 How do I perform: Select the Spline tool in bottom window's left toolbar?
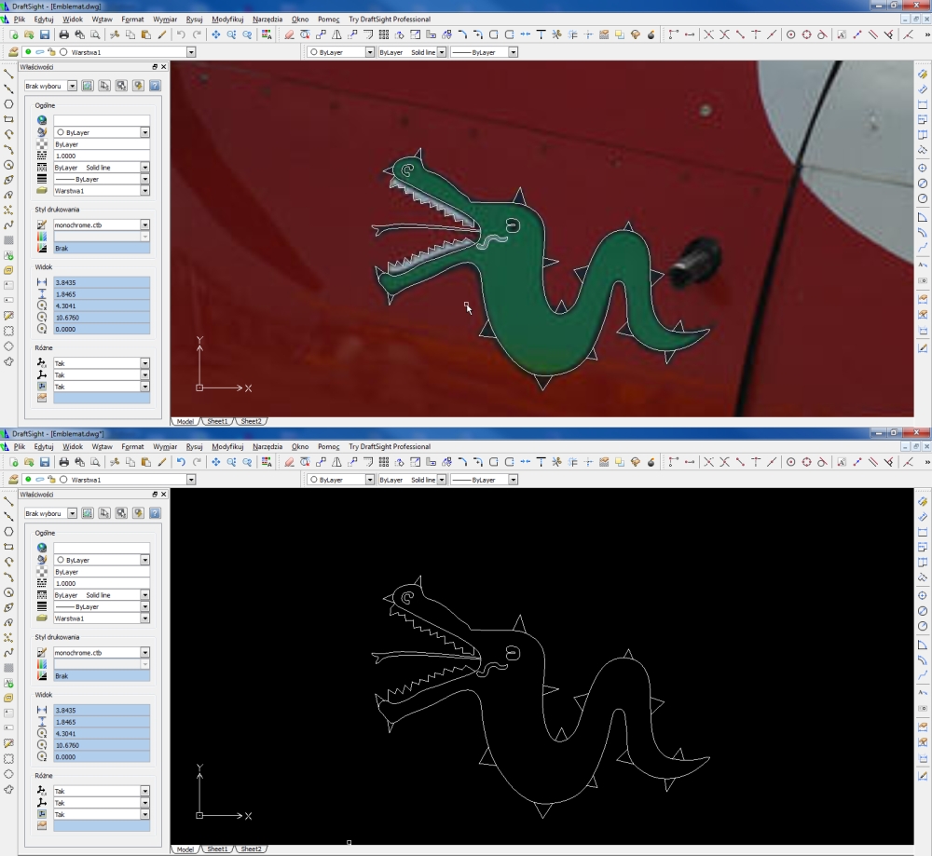(8, 652)
